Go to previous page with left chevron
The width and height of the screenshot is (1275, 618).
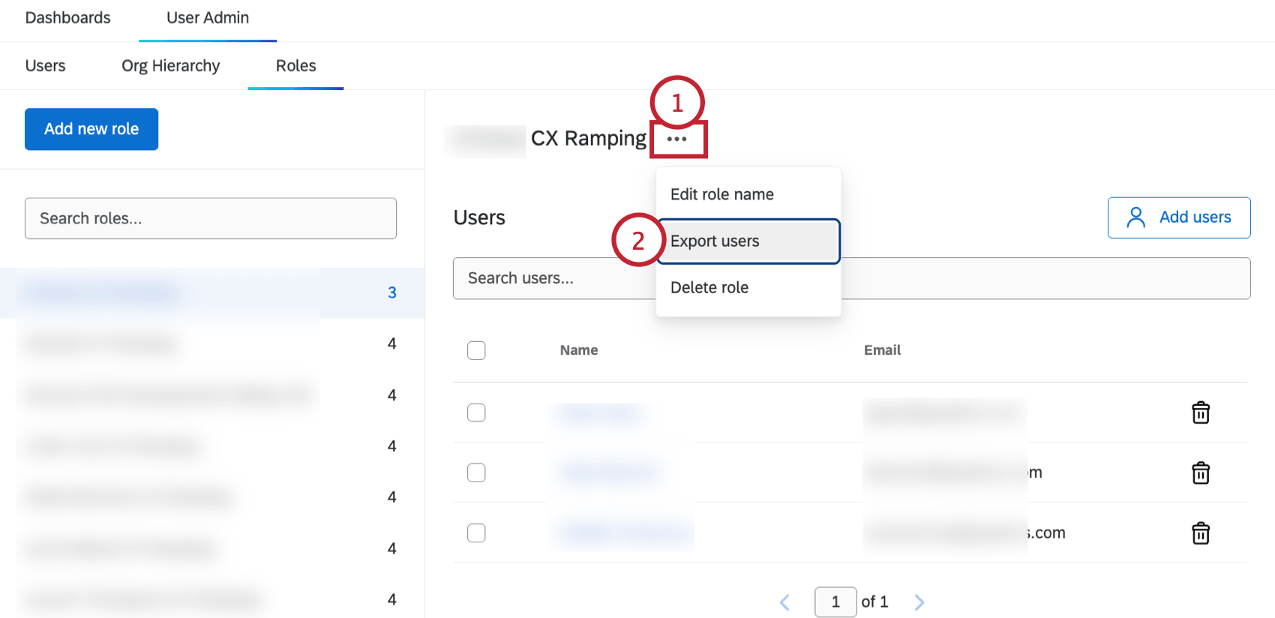click(784, 602)
